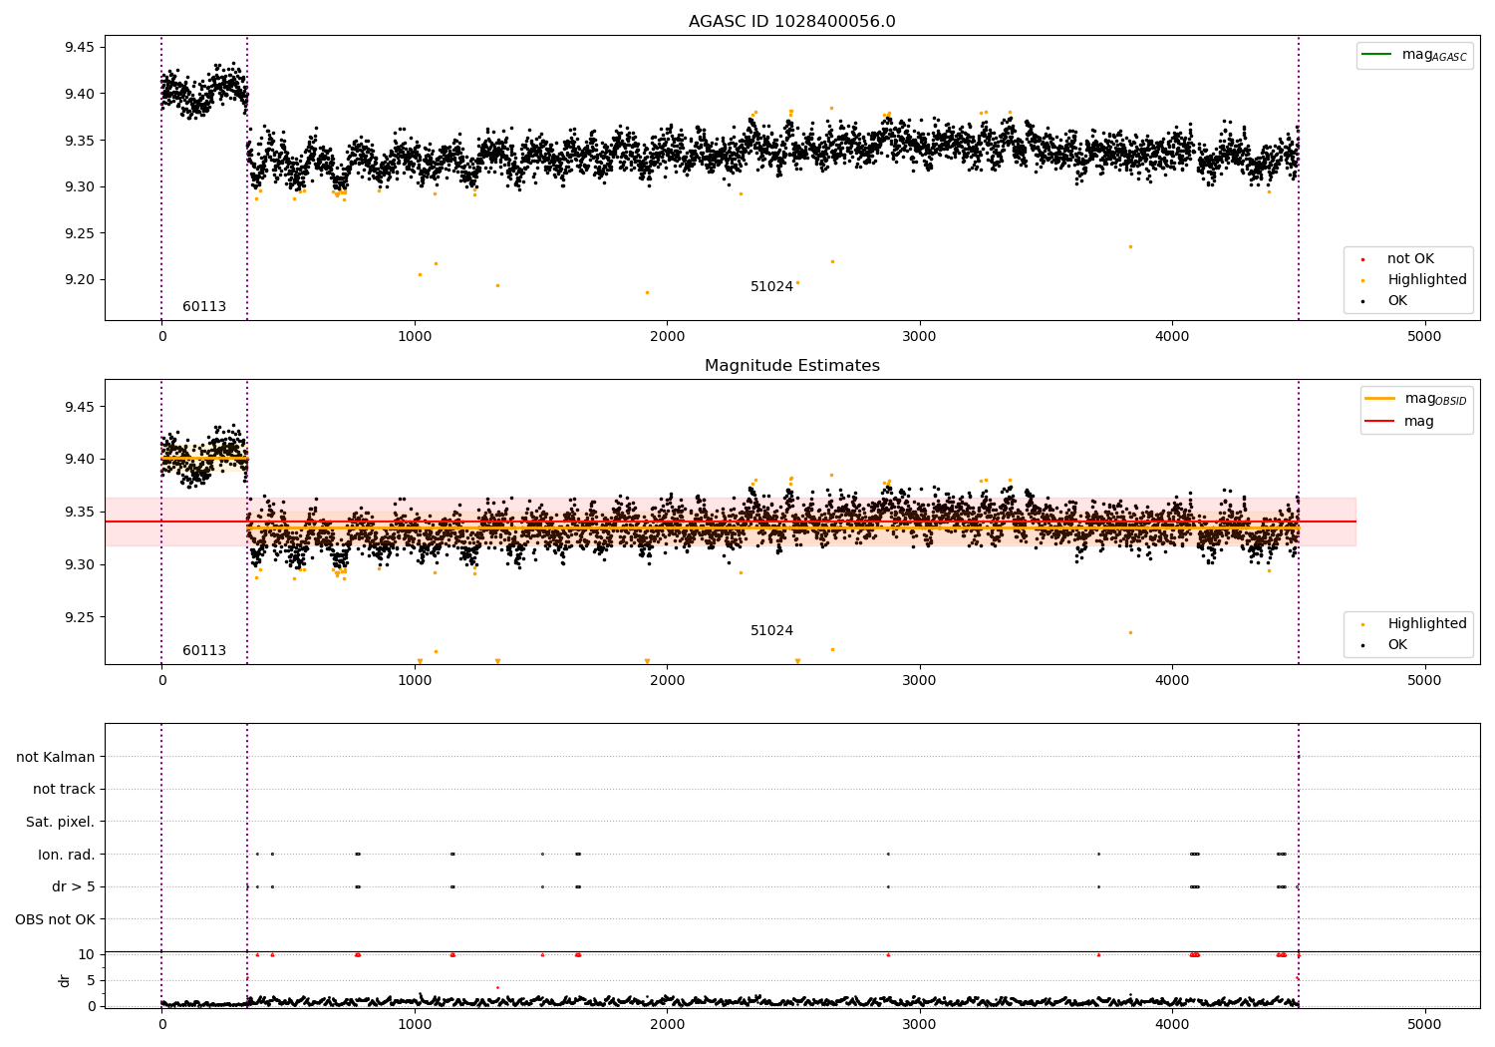Click the "60113" annotation in the AGASC ID plot
The height and width of the screenshot is (1047, 1495).
[x=204, y=307]
